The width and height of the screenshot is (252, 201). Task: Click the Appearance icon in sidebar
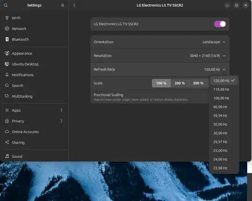(7, 53)
